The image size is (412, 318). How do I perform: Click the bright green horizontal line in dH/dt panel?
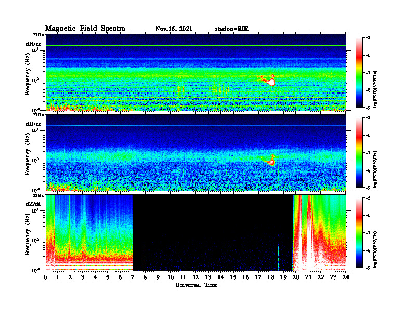click(196, 45)
